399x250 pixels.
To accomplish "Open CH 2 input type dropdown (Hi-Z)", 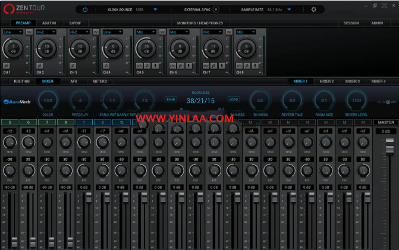I will pos(46,32).
